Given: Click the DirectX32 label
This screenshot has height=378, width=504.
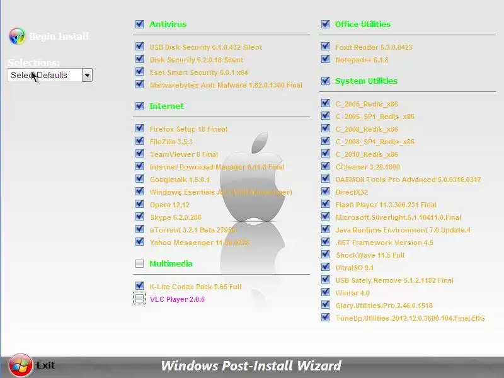Looking at the screenshot, I should click(352, 192).
